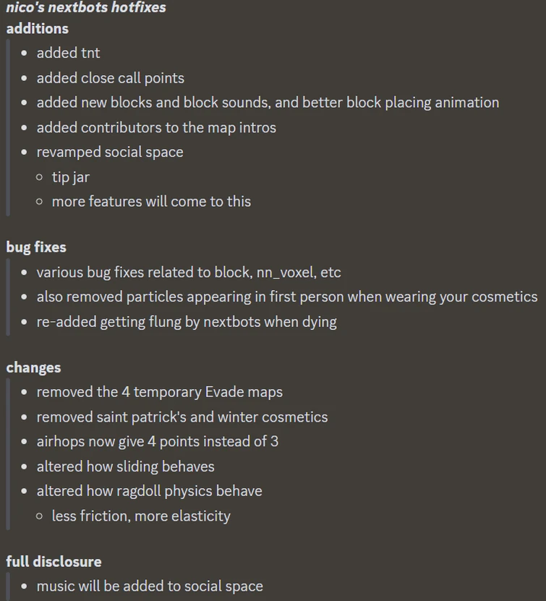This screenshot has height=601, width=546.
Task: Click the "added tnt" list item
Action: coord(69,53)
